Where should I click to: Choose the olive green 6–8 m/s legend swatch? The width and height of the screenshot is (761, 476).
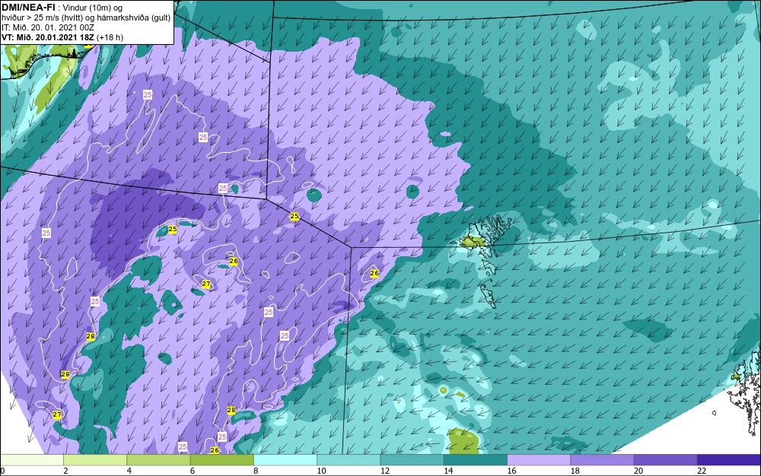(221, 459)
